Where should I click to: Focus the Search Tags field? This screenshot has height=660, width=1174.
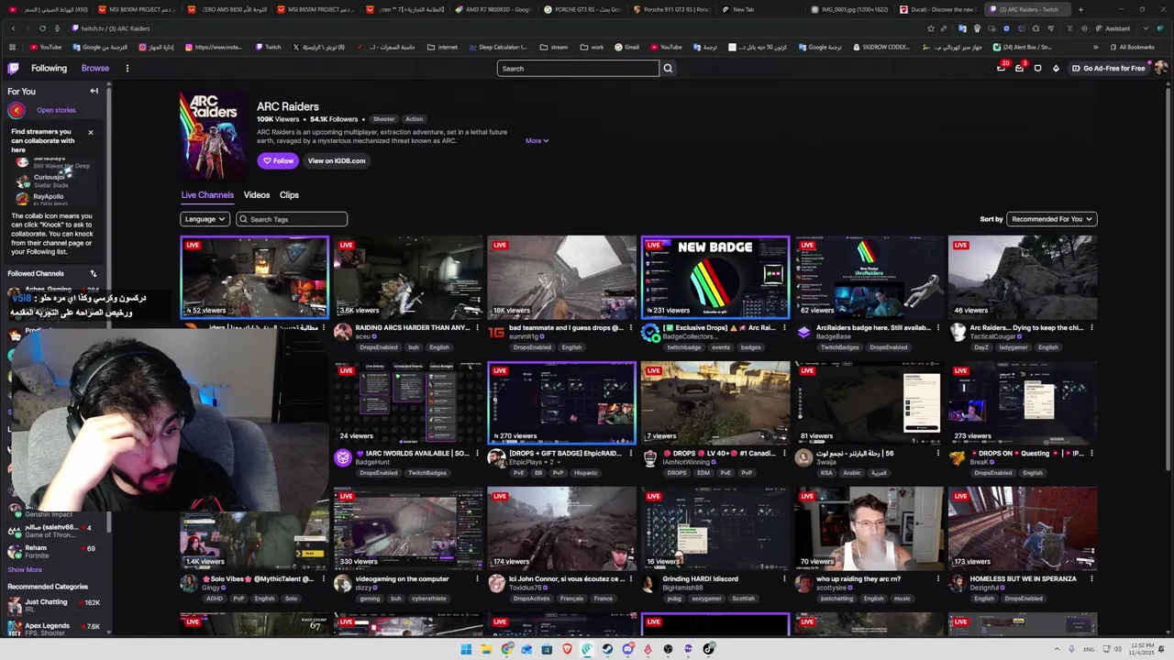coord(292,219)
